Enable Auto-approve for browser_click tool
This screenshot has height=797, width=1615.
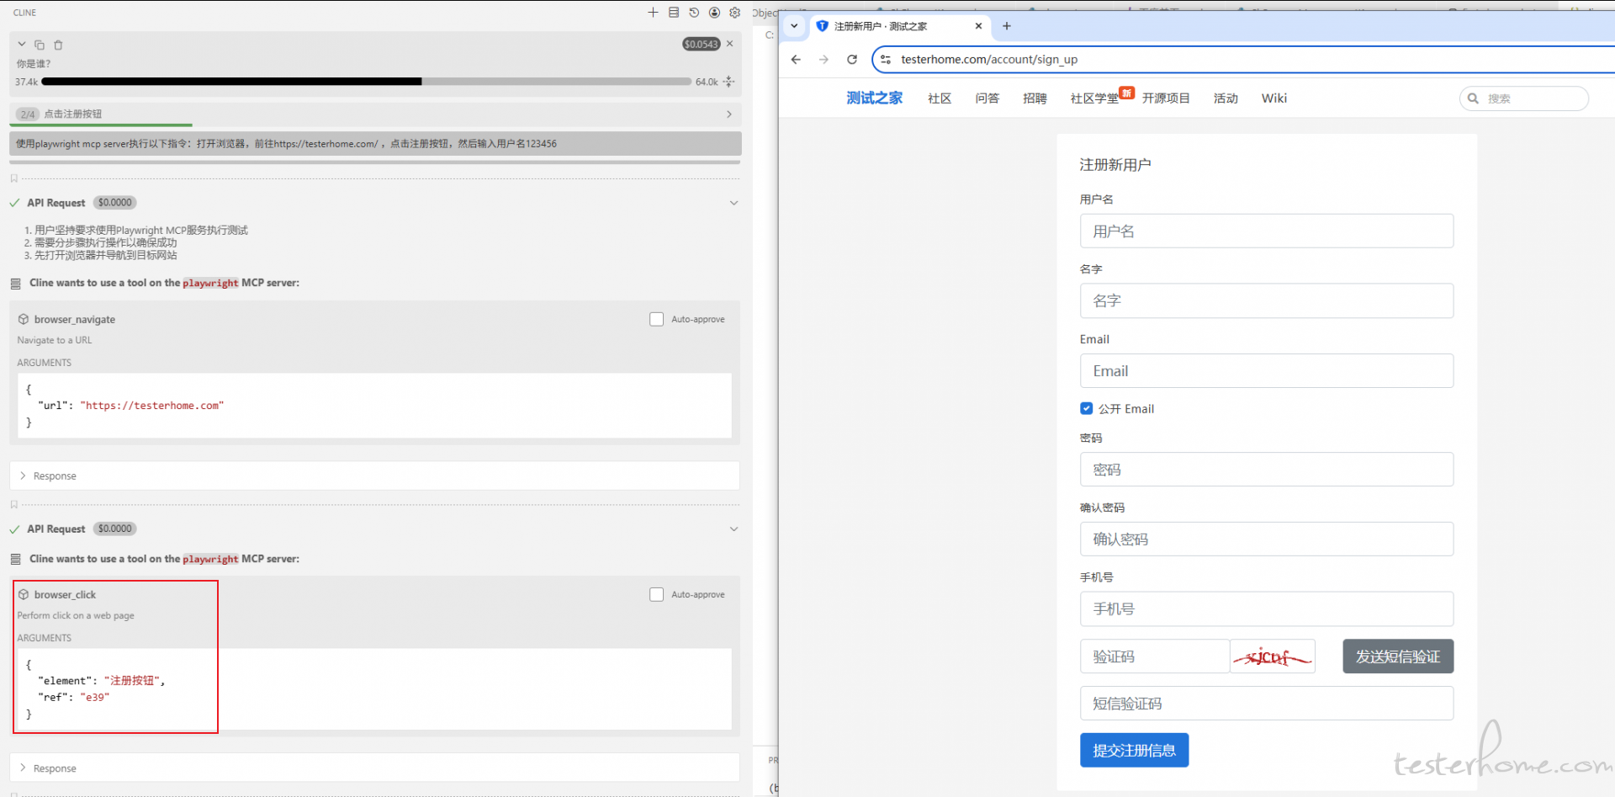click(656, 595)
